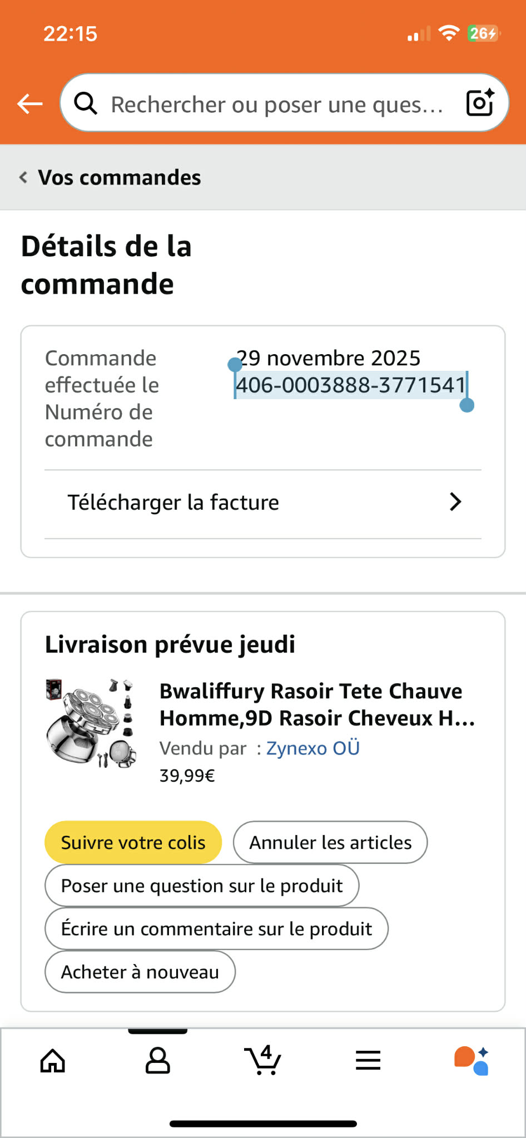The width and height of the screenshot is (526, 1138).
Task: Tap the battery indicator in the status bar
Action: (484, 33)
